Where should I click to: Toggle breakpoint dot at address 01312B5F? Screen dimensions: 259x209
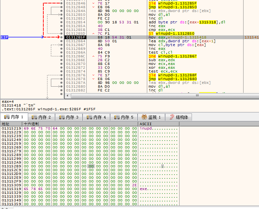pyautogui.click(x=62, y=37)
